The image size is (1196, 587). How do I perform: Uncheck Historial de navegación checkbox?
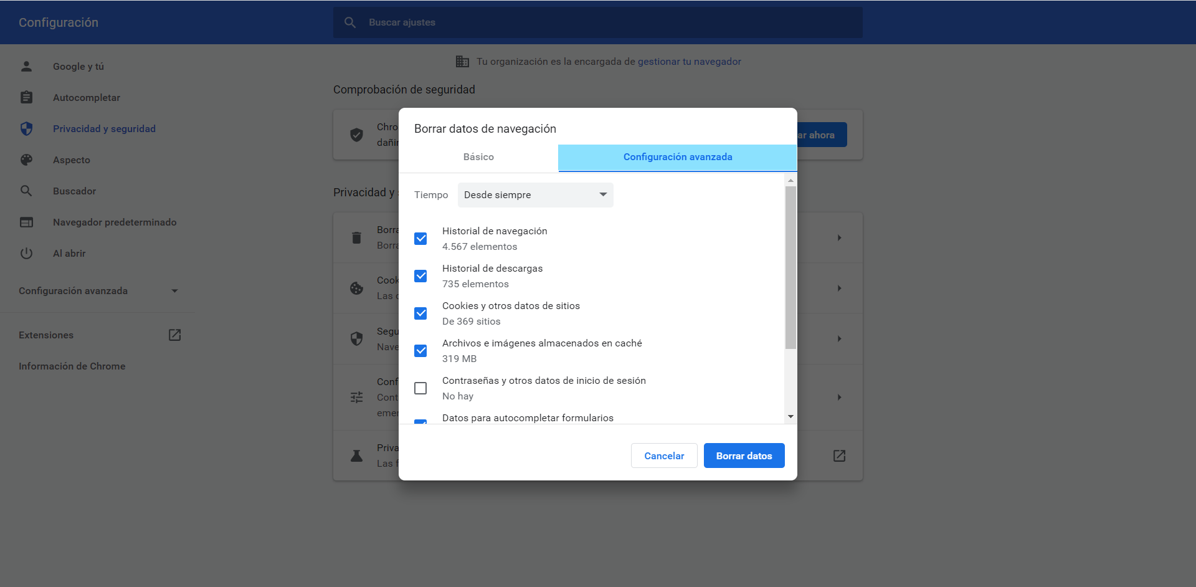coord(420,239)
